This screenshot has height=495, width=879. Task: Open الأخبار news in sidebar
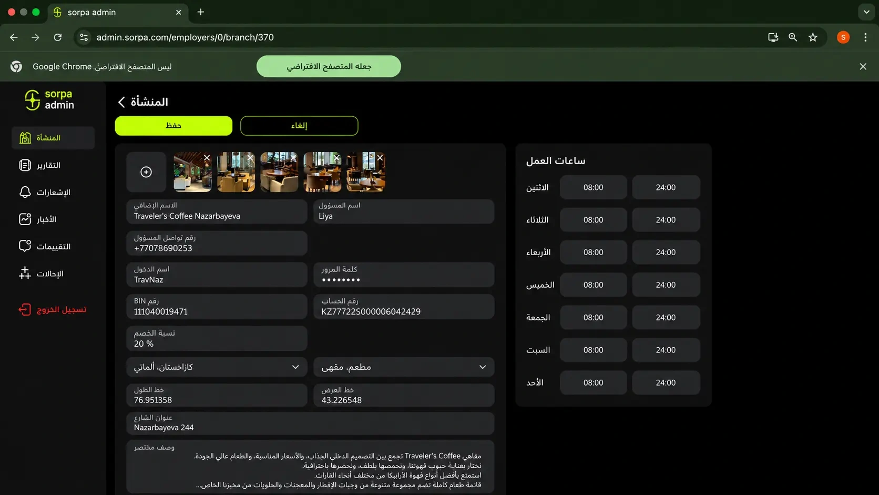click(38, 219)
